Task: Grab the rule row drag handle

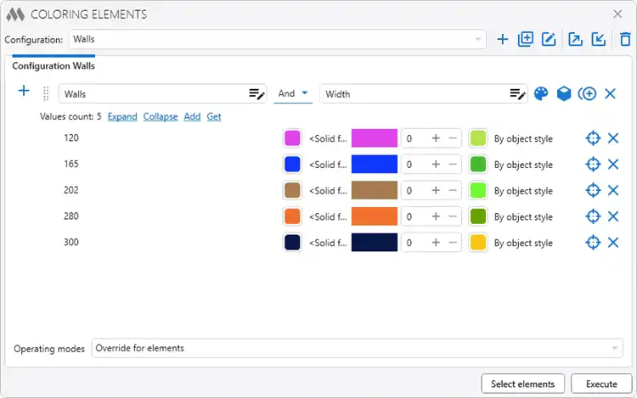Action: [46, 93]
